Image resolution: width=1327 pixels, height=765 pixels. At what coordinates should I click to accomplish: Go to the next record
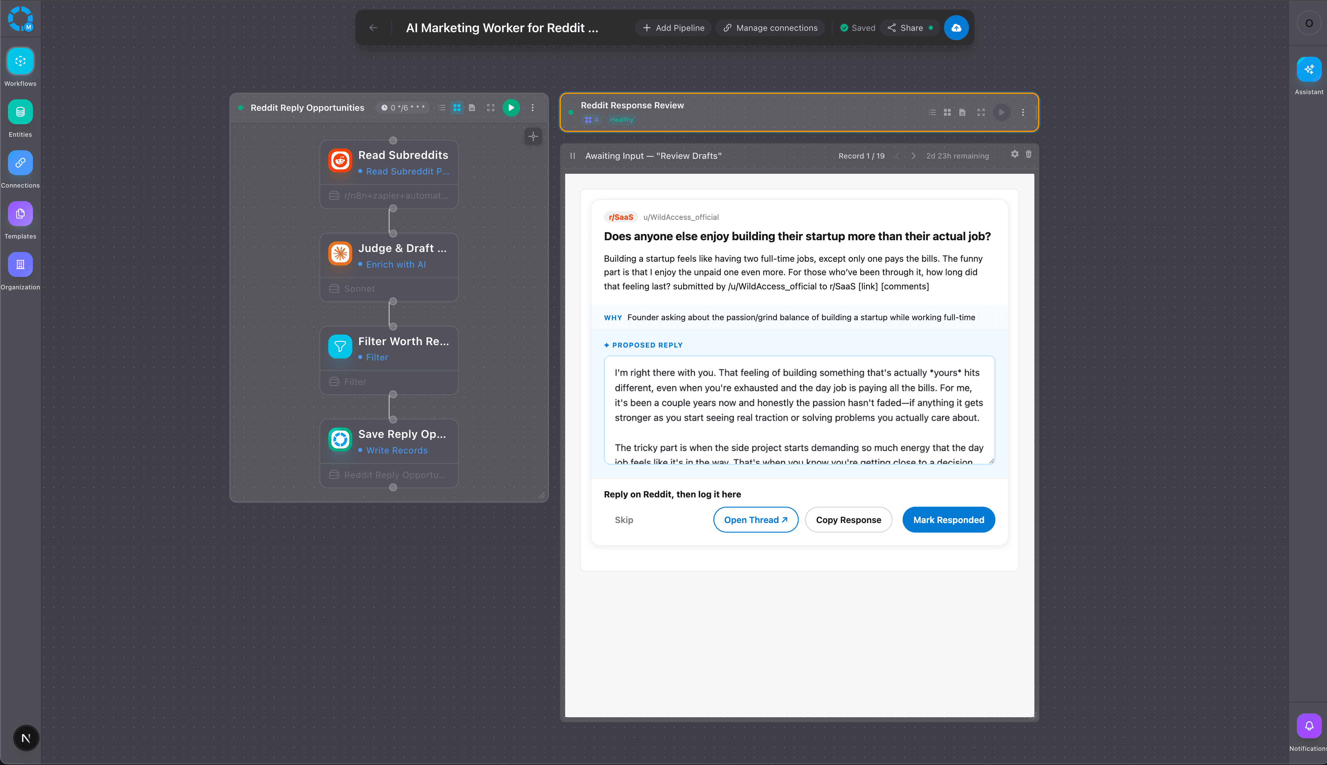(914, 156)
